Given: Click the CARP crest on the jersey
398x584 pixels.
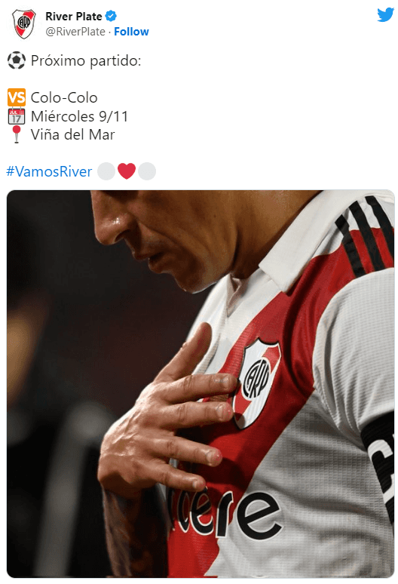Looking at the screenshot, I should [257, 383].
